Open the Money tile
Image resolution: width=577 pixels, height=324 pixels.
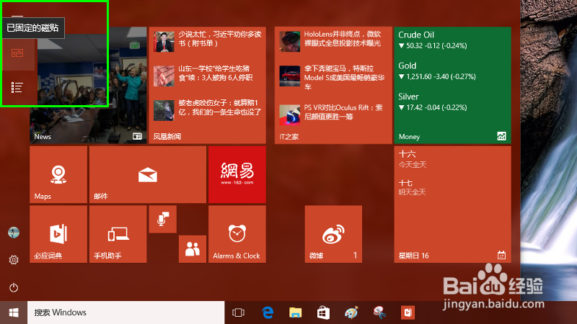point(453,85)
